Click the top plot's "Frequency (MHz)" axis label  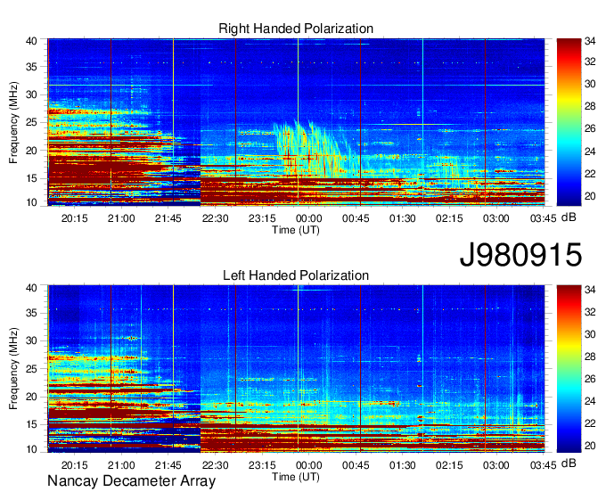[13, 122]
